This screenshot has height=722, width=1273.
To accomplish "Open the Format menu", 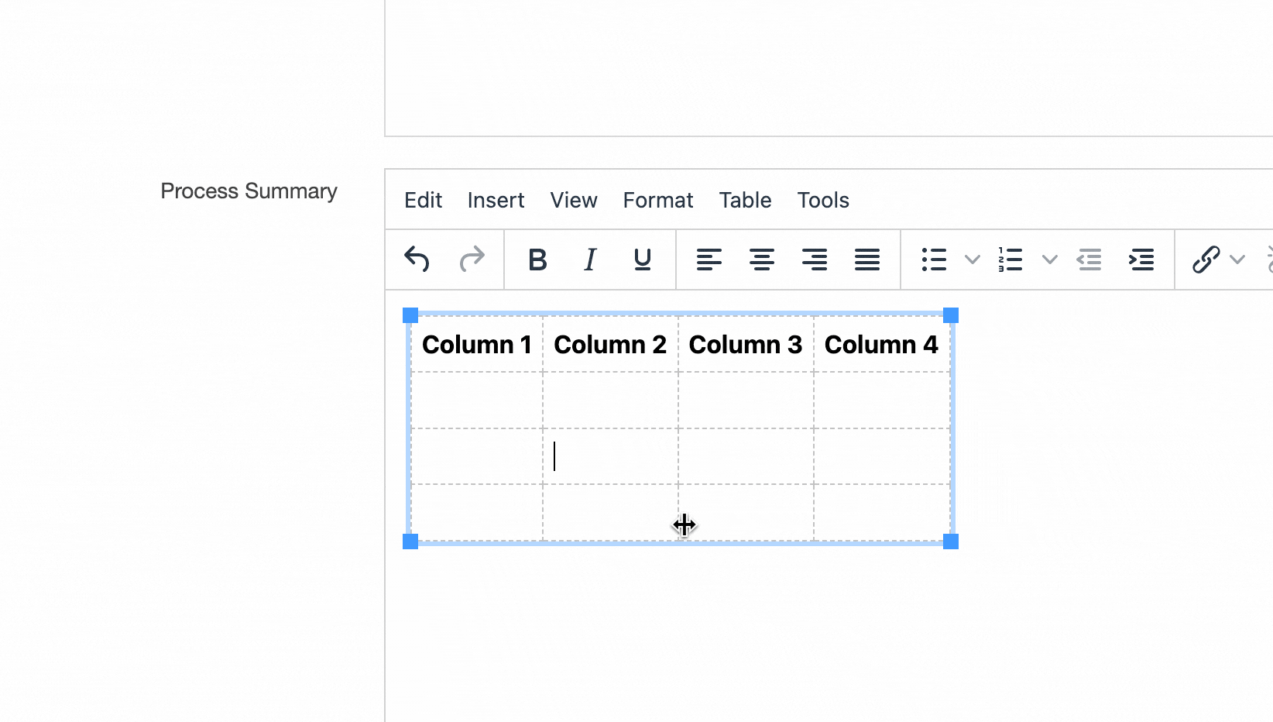I will [657, 200].
